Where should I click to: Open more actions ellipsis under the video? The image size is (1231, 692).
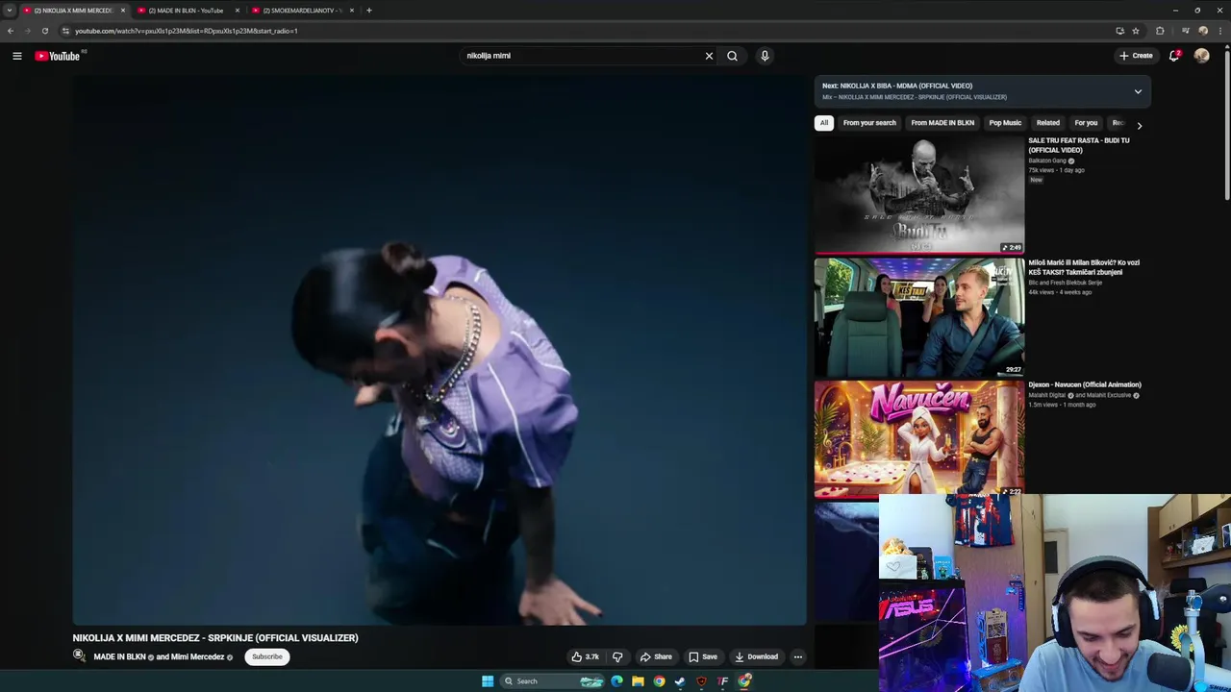(797, 657)
